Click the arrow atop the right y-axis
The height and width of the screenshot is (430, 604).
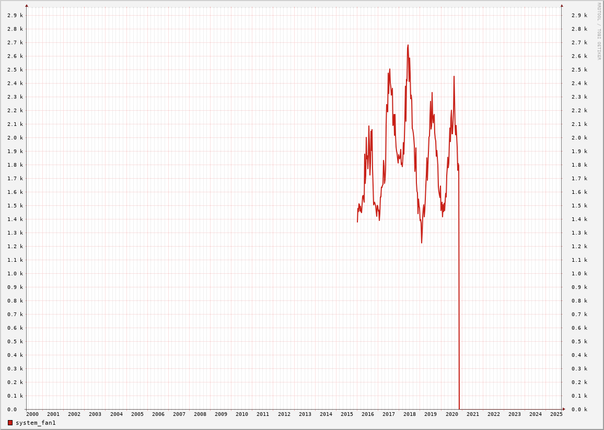click(562, 6)
